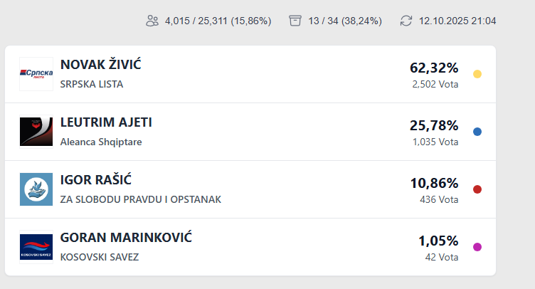Click the turnout figure 4,015 / 25,311
535x289 pixels.
click(218, 21)
